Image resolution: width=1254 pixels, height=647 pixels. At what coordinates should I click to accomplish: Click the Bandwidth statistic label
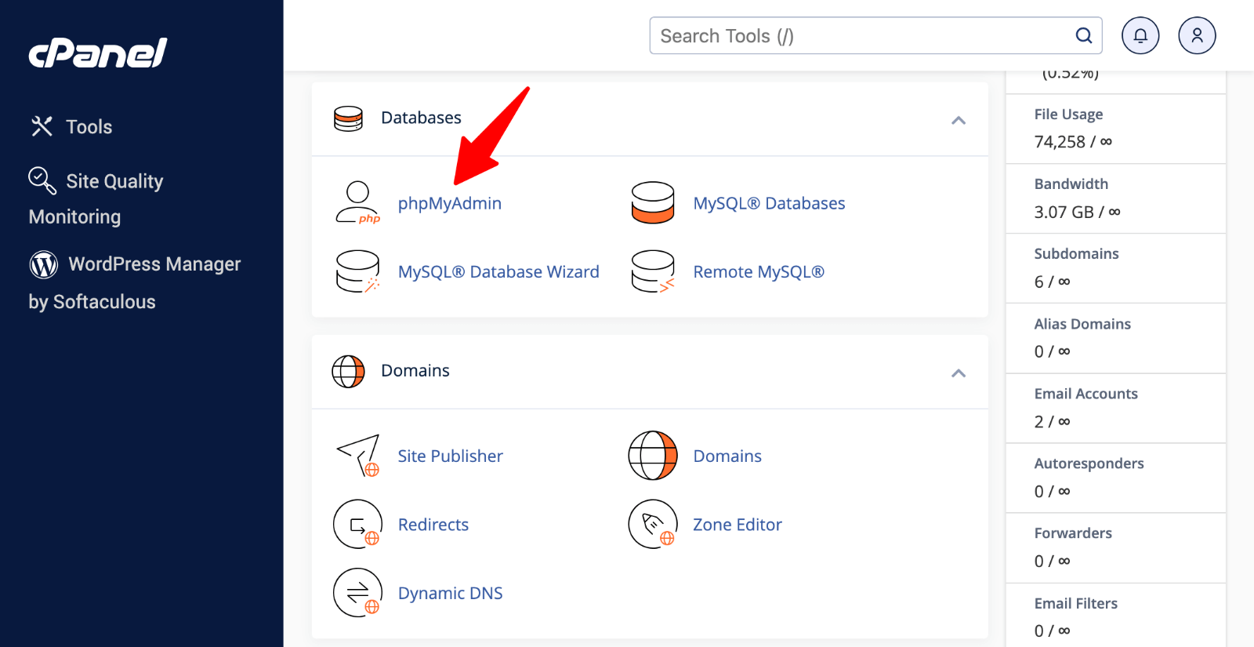pos(1071,184)
